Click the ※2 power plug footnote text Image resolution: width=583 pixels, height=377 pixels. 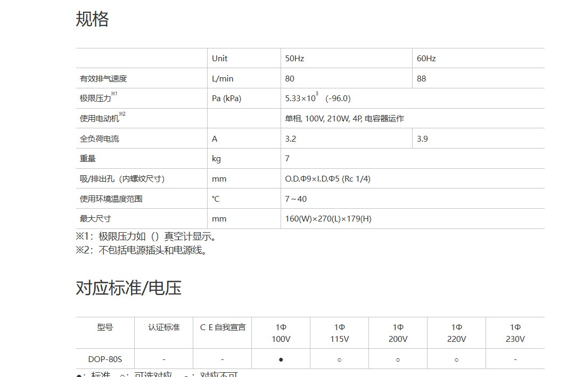click(x=142, y=250)
